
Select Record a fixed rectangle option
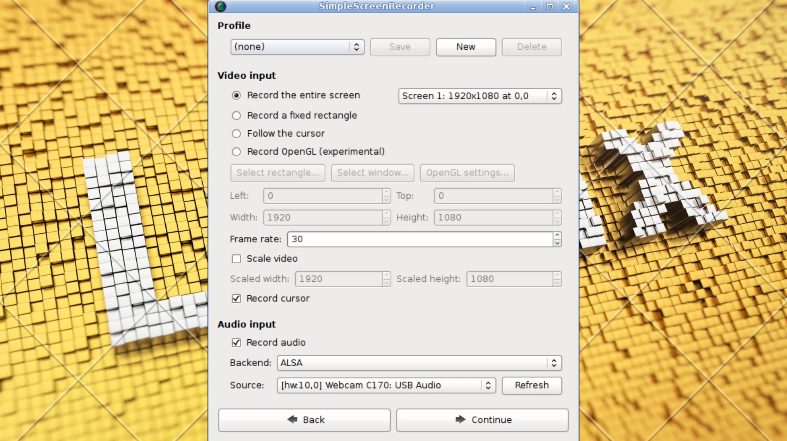[x=236, y=116]
